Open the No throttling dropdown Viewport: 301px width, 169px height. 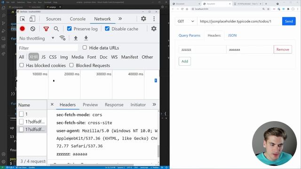coord(37,38)
